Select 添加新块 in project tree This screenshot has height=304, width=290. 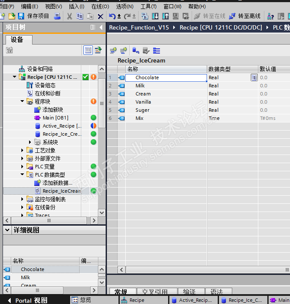[53, 110]
